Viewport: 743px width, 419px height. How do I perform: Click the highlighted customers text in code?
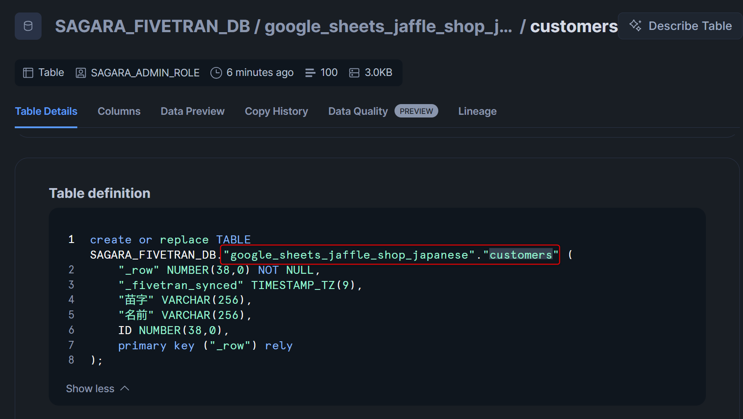pyautogui.click(x=521, y=255)
